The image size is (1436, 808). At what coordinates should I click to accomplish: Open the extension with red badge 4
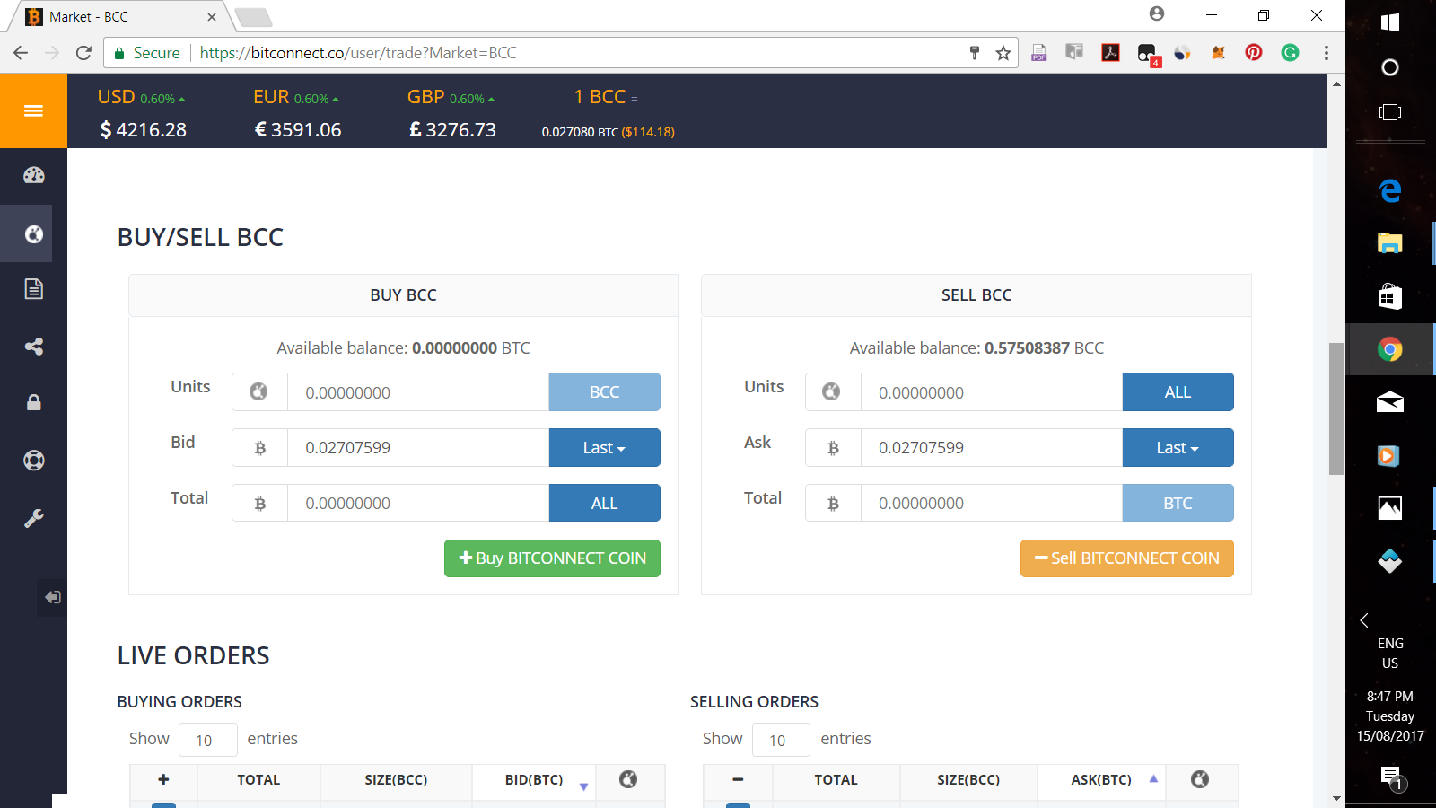point(1147,54)
